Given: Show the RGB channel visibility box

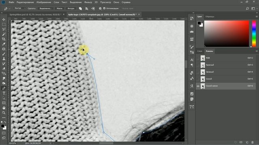Looking at the screenshot, I should point(198,58).
